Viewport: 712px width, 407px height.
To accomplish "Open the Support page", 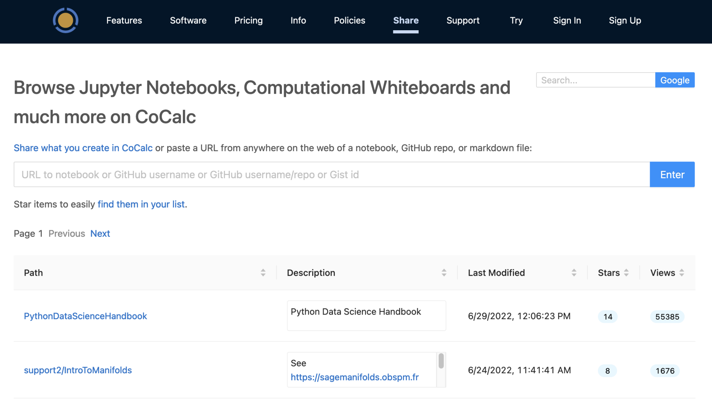I will 463,21.
